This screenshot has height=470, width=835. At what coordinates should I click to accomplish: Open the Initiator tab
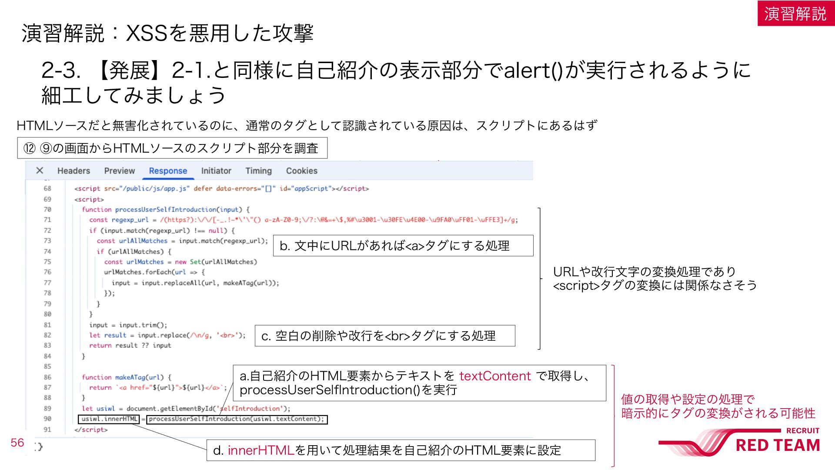216,171
